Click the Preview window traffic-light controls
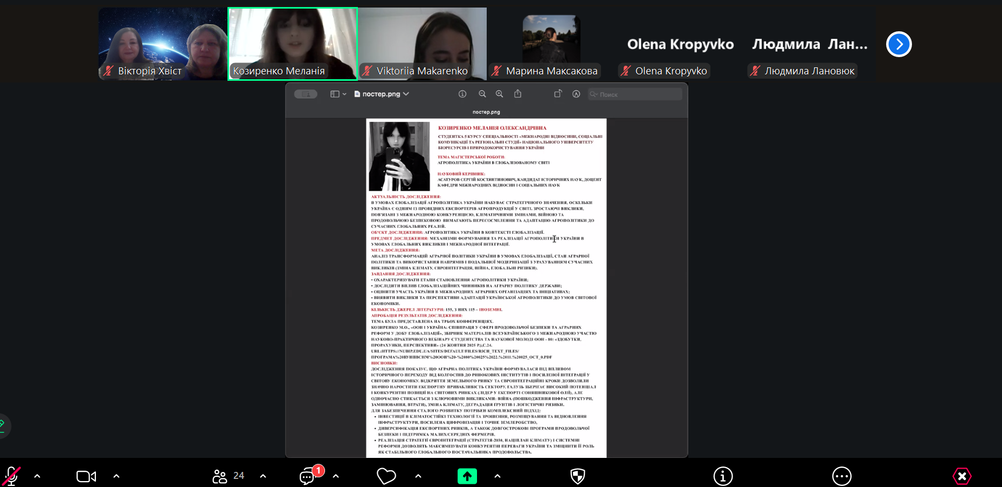 (306, 94)
